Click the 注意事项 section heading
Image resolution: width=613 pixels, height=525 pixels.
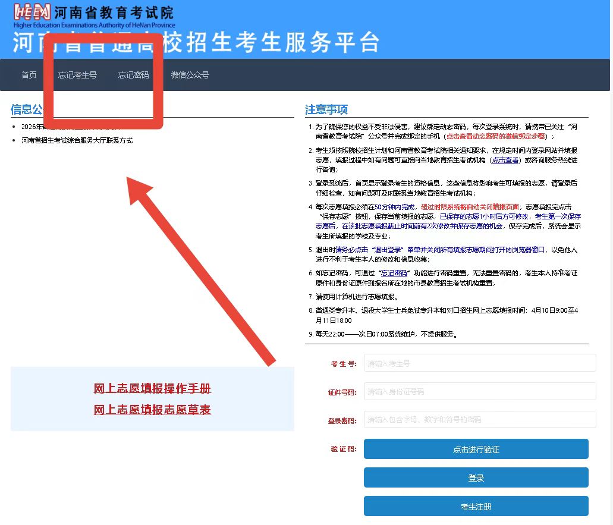click(x=326, y=110)
